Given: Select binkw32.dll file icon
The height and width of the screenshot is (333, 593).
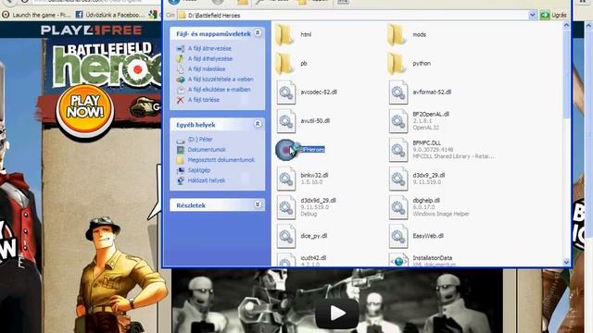Looking at the screenshot, I should click(286, 179).
